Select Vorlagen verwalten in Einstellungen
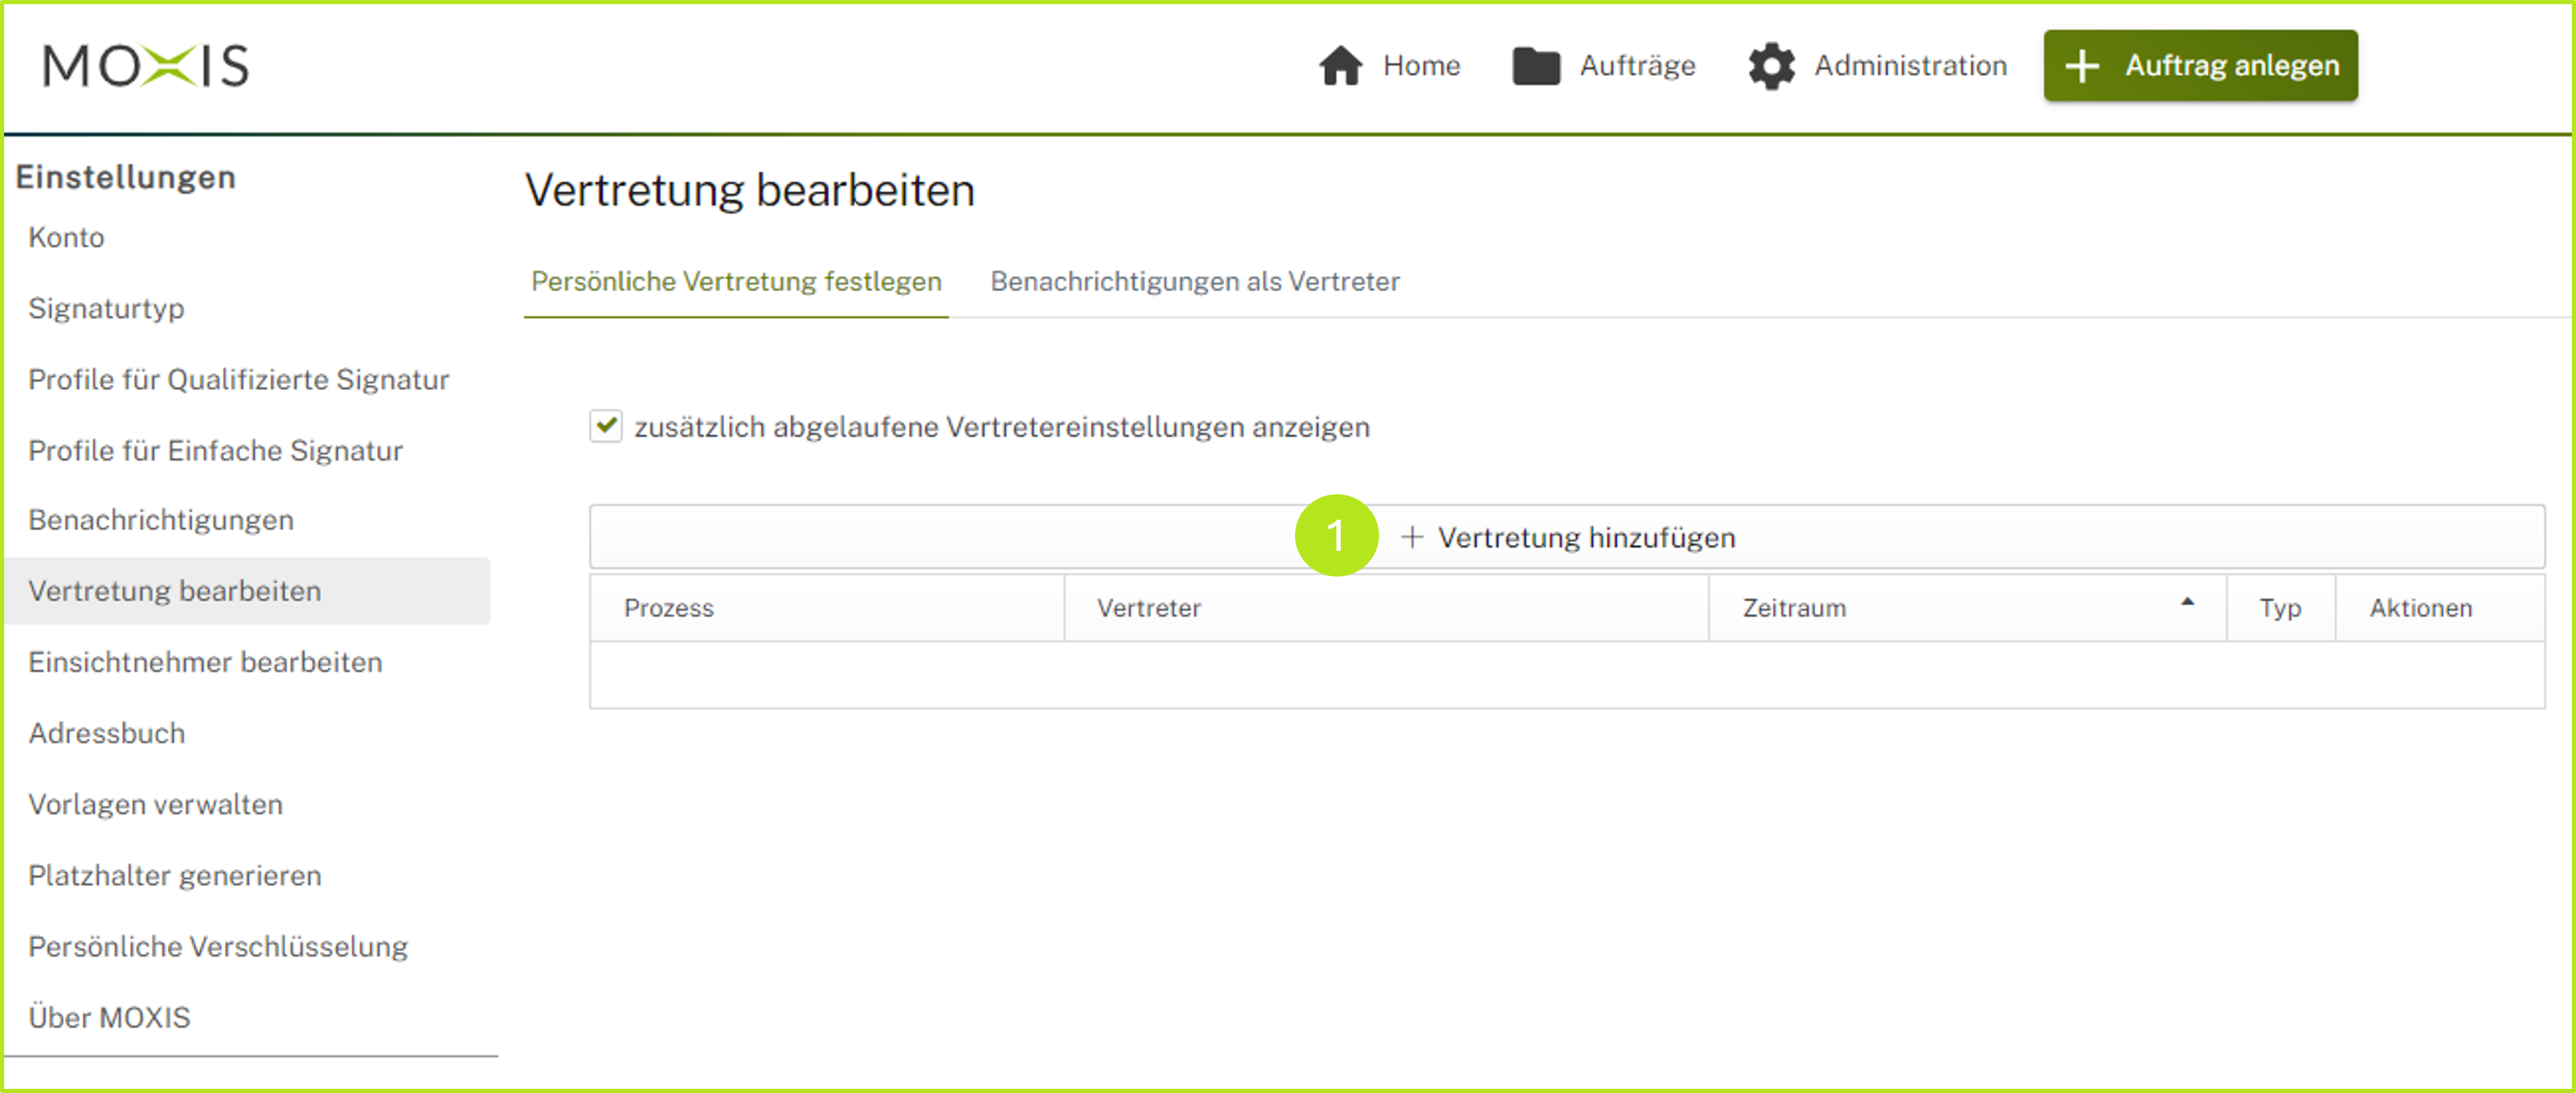Image resolution: width=2576 pixels, height=1093 pixels. coord(156,804)
